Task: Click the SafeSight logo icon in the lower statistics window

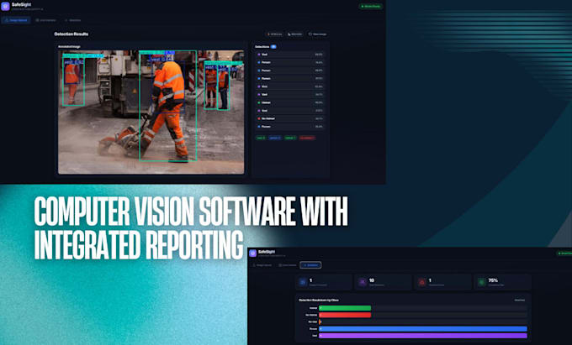Action: point(252,253)
